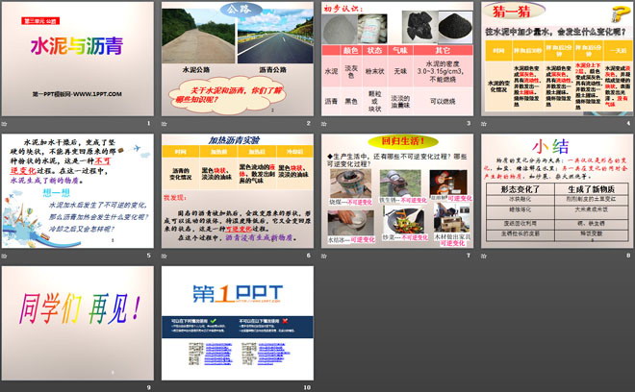
Task: Select the title slide 水泥与沥青
Action: tap(77, 60)
